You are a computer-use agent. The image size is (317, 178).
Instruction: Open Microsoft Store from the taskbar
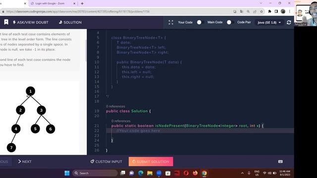click(168, 173)
